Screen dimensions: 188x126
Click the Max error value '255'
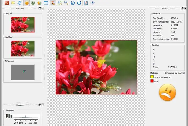point(172,36)
